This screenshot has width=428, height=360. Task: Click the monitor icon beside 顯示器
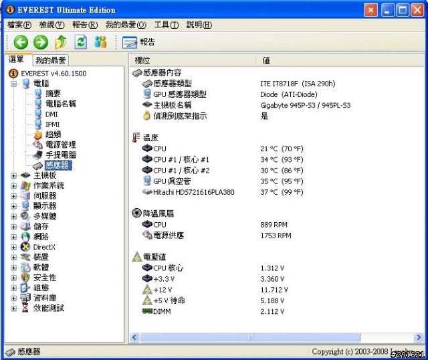point(25,206)
